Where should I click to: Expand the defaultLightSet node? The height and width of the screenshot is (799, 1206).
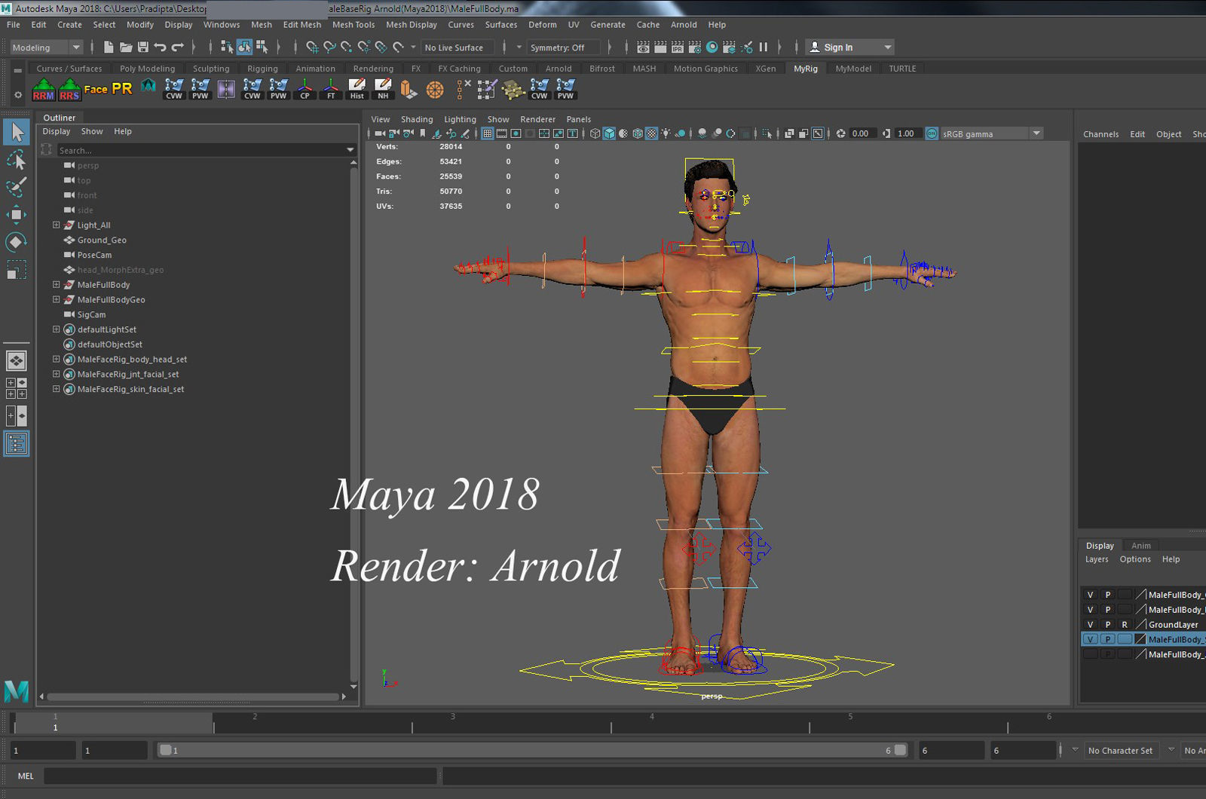pos(56,329)
